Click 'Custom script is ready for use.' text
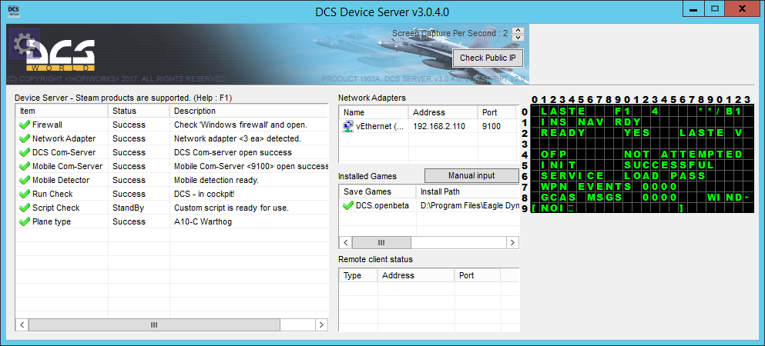The image size is (765, 346). 231,208
